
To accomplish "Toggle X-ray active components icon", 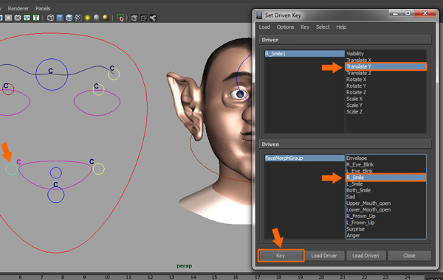I will [x=143, y=18].
